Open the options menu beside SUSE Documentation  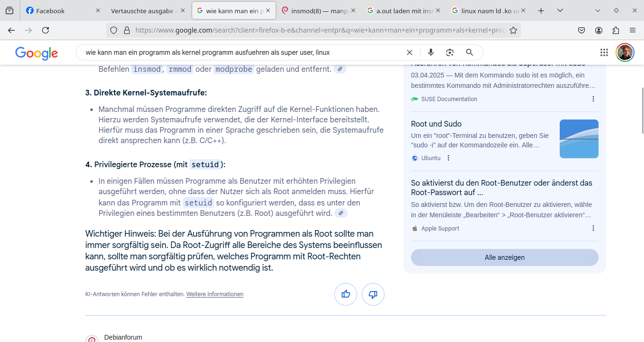point(593,99)
